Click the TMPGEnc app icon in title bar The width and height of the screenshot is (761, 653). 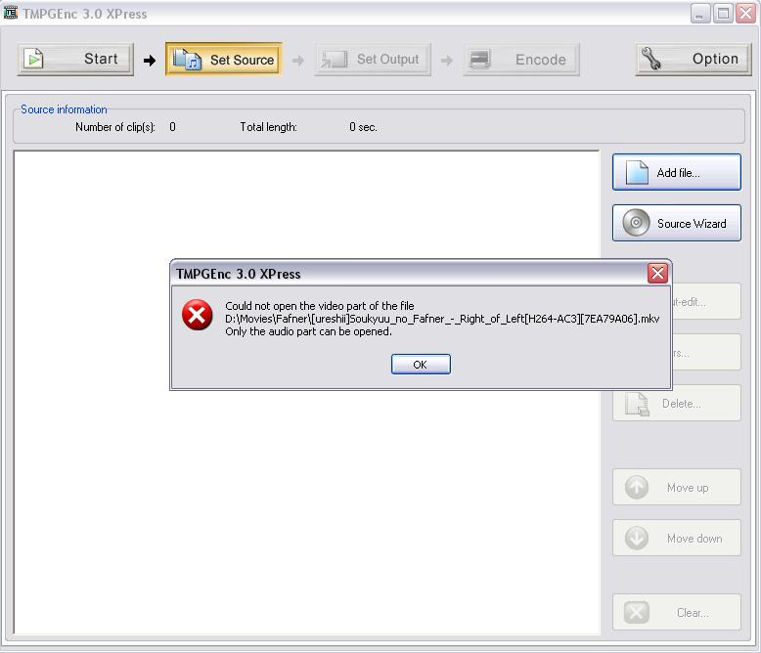click(x=10, y=13)
